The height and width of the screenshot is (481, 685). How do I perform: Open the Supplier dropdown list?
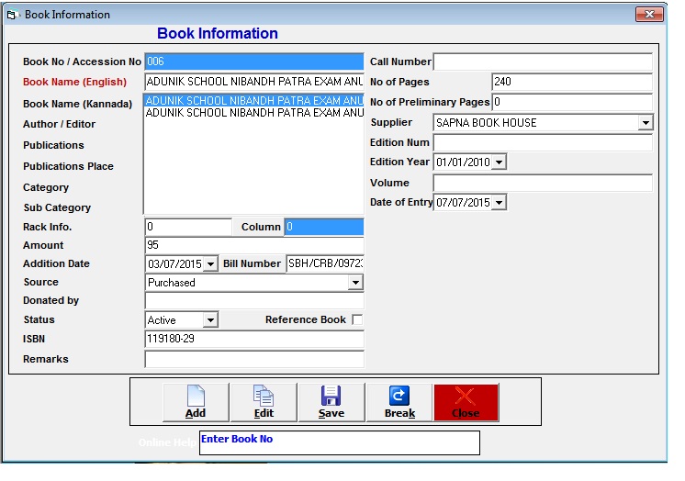646,123
